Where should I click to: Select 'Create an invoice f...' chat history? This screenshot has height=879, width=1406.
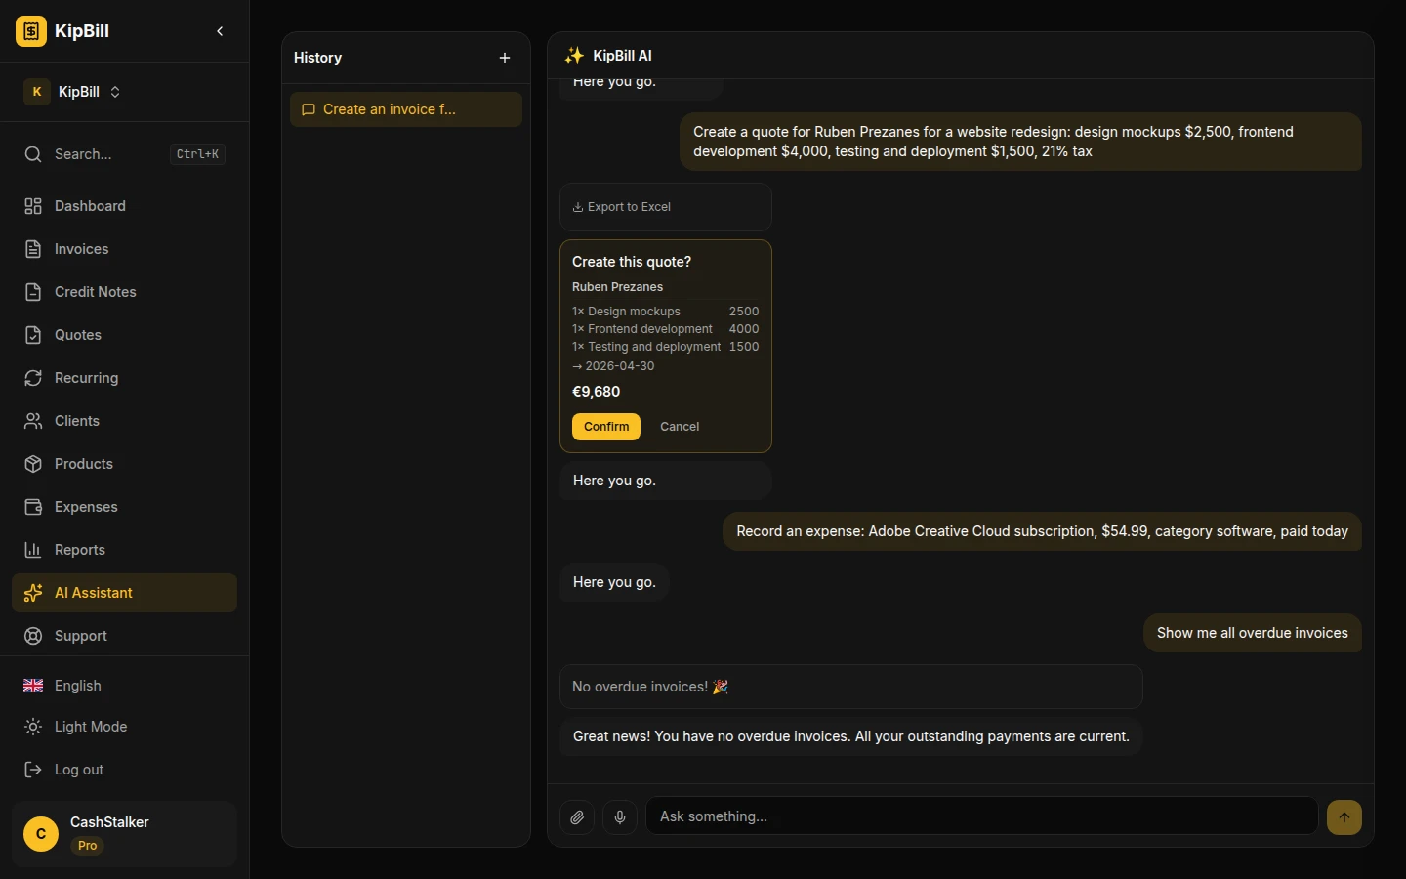(x=405, y=109)
